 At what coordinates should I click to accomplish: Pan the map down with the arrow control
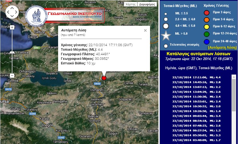tap(12, 16)
